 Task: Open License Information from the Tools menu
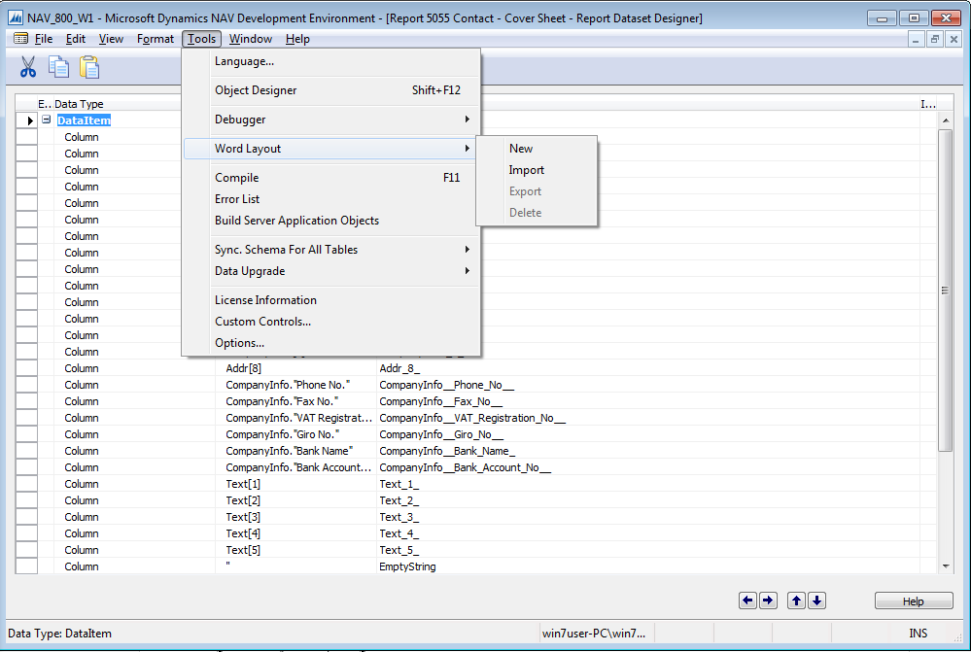pyautogui.click(x=265, y=300)
